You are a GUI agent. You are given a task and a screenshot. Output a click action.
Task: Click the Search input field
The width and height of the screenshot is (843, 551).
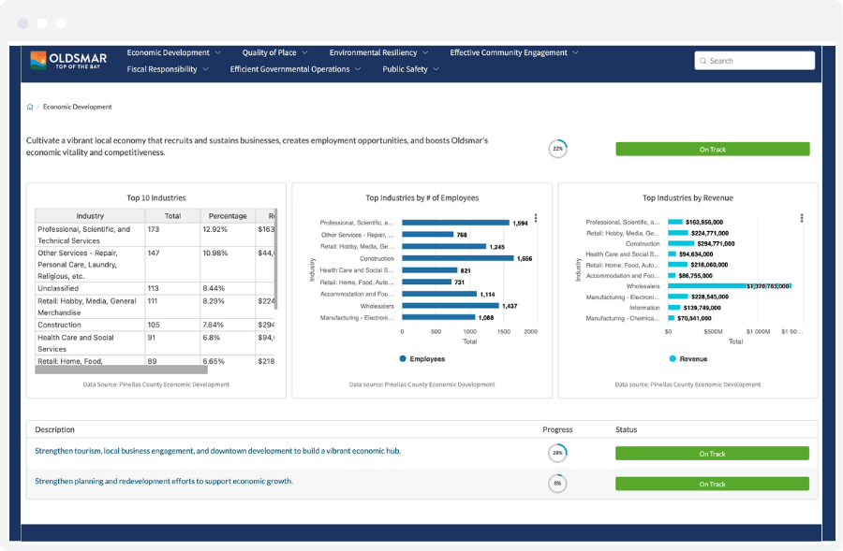point(754,60)
